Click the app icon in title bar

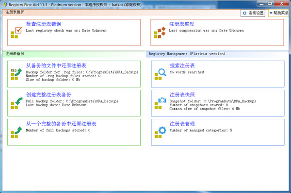[x=5, y=5]
